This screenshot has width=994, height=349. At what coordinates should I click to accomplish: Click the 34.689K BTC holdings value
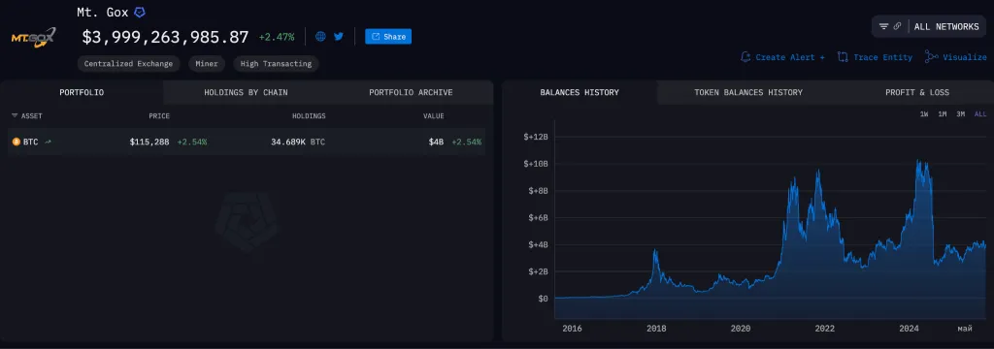pos(298,142)
